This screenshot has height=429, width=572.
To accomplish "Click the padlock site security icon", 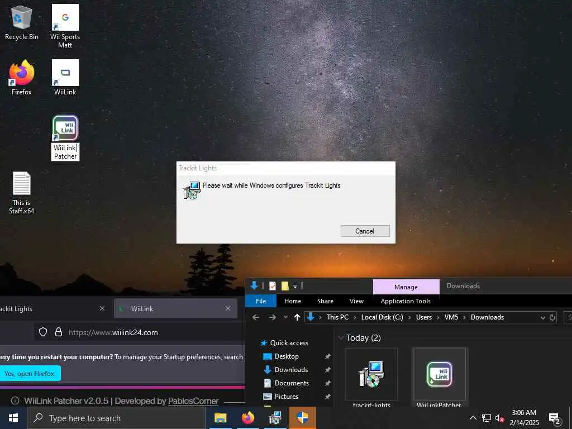I will 58,332.
